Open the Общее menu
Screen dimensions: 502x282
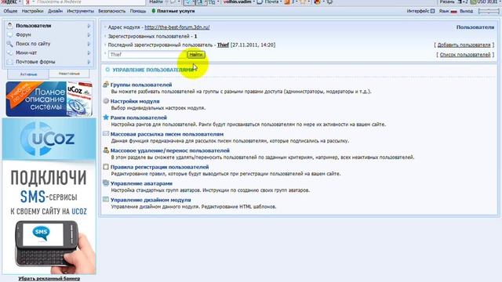coord(10,11)
